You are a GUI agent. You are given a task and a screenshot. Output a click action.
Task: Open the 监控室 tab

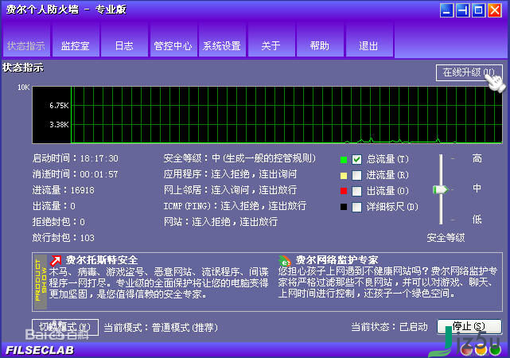pyautogui.click(x=76, y=40)
